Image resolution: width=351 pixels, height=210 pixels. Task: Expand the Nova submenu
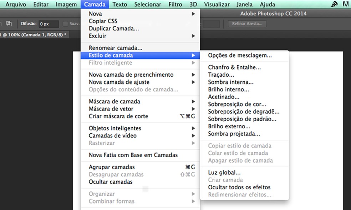click(140, 14)
